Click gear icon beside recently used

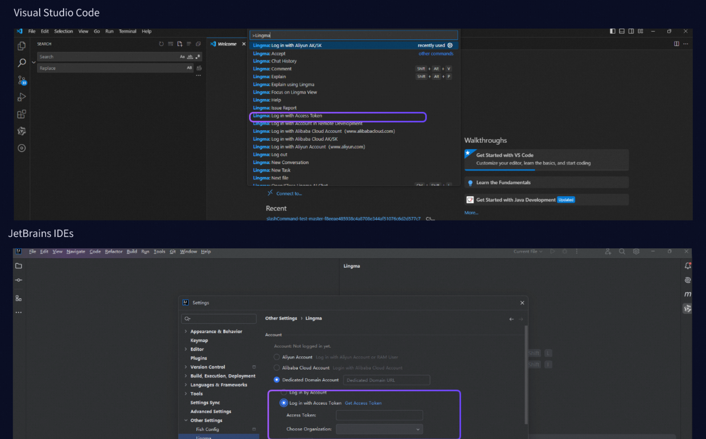[x=450, y=45]
